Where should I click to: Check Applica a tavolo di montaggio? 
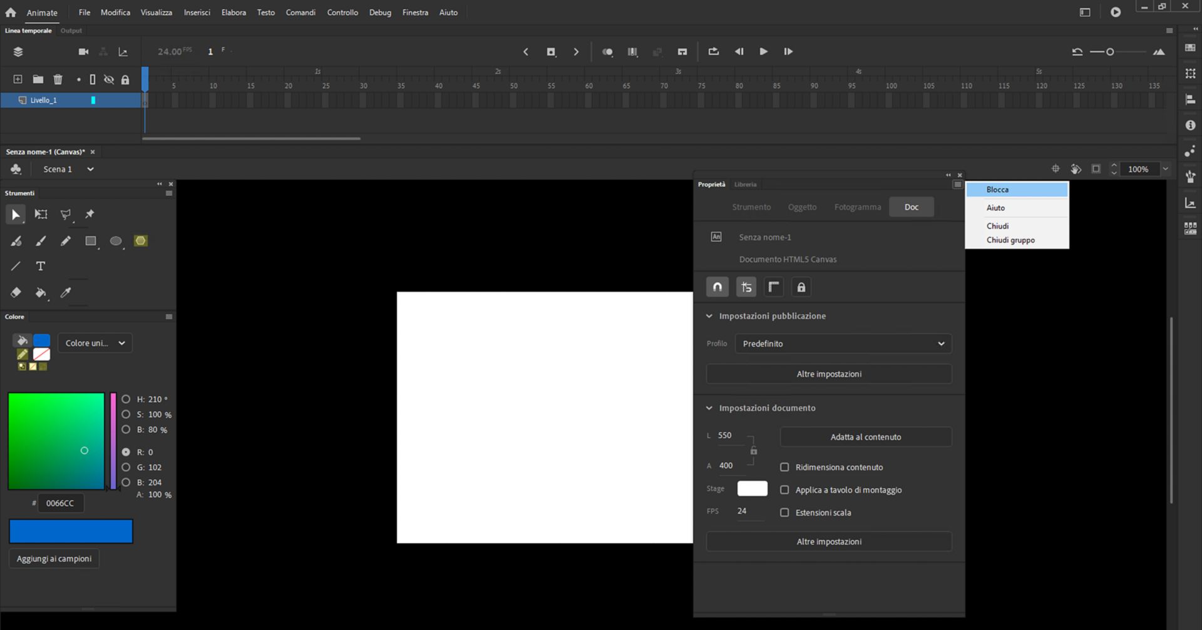(784, 490)
